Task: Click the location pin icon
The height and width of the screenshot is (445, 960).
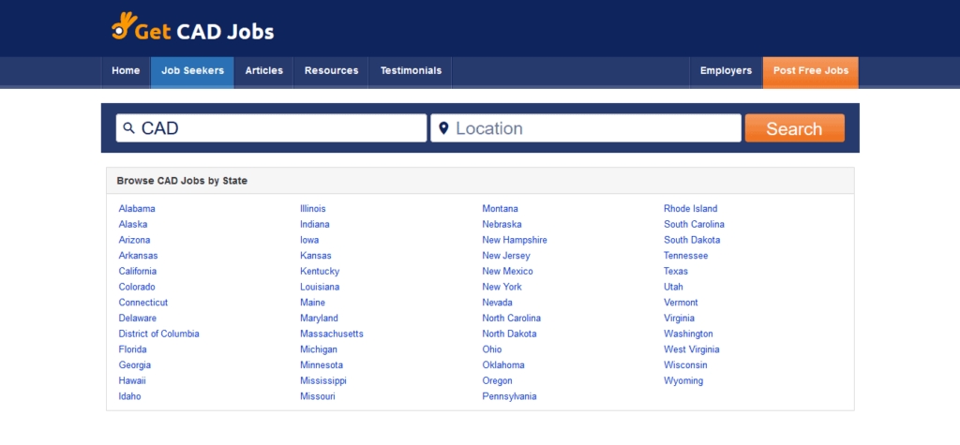Action: 443,128
